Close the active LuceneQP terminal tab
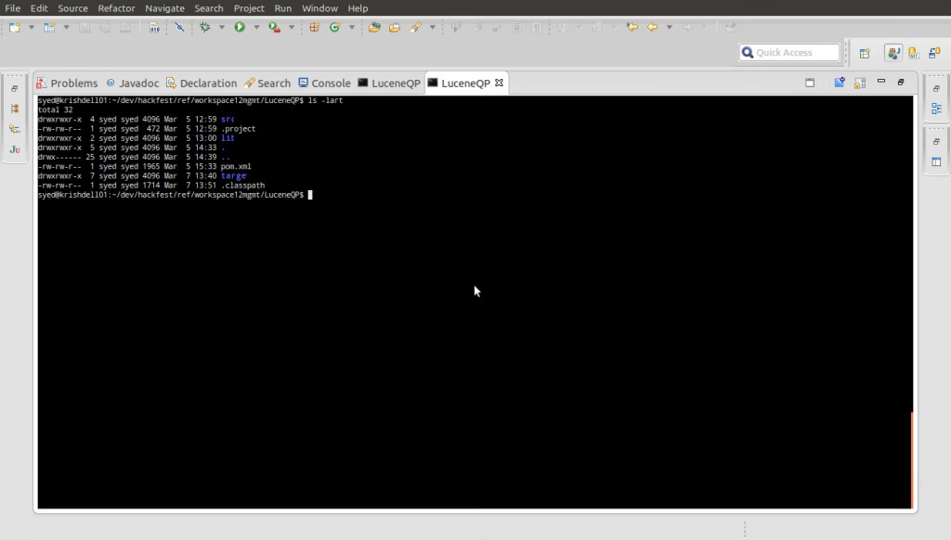 (499, 83)
